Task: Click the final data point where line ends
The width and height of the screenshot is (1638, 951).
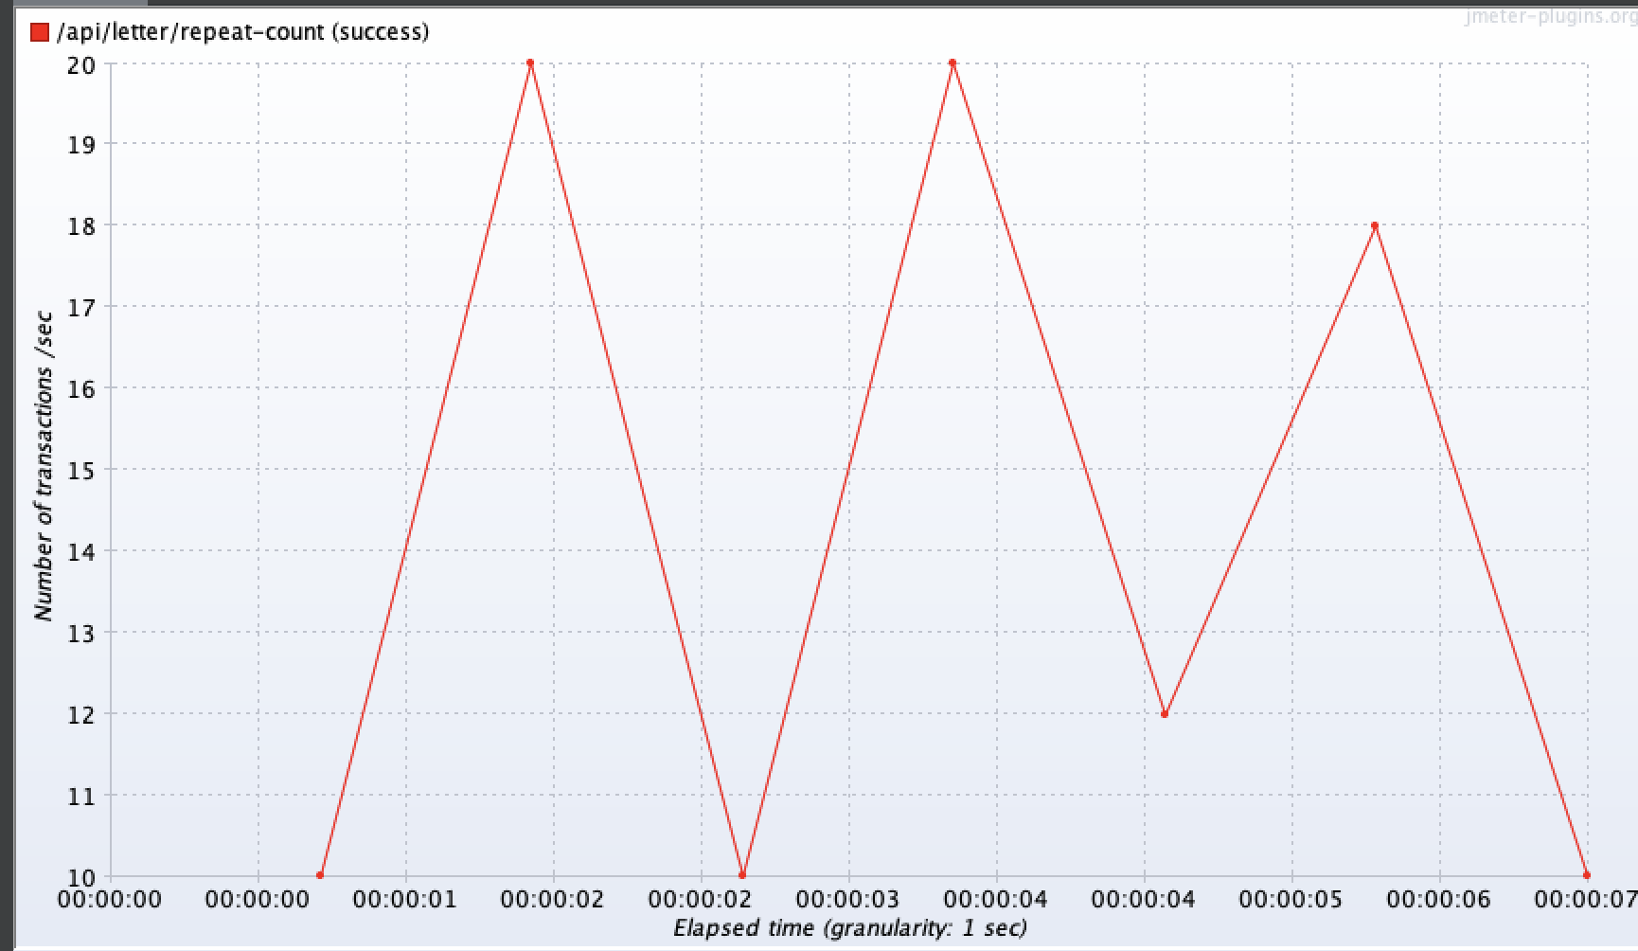Action: 1587,875
